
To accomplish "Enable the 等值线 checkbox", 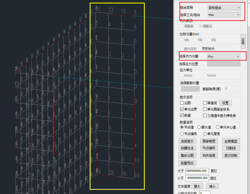I will [x=205, y=103].
